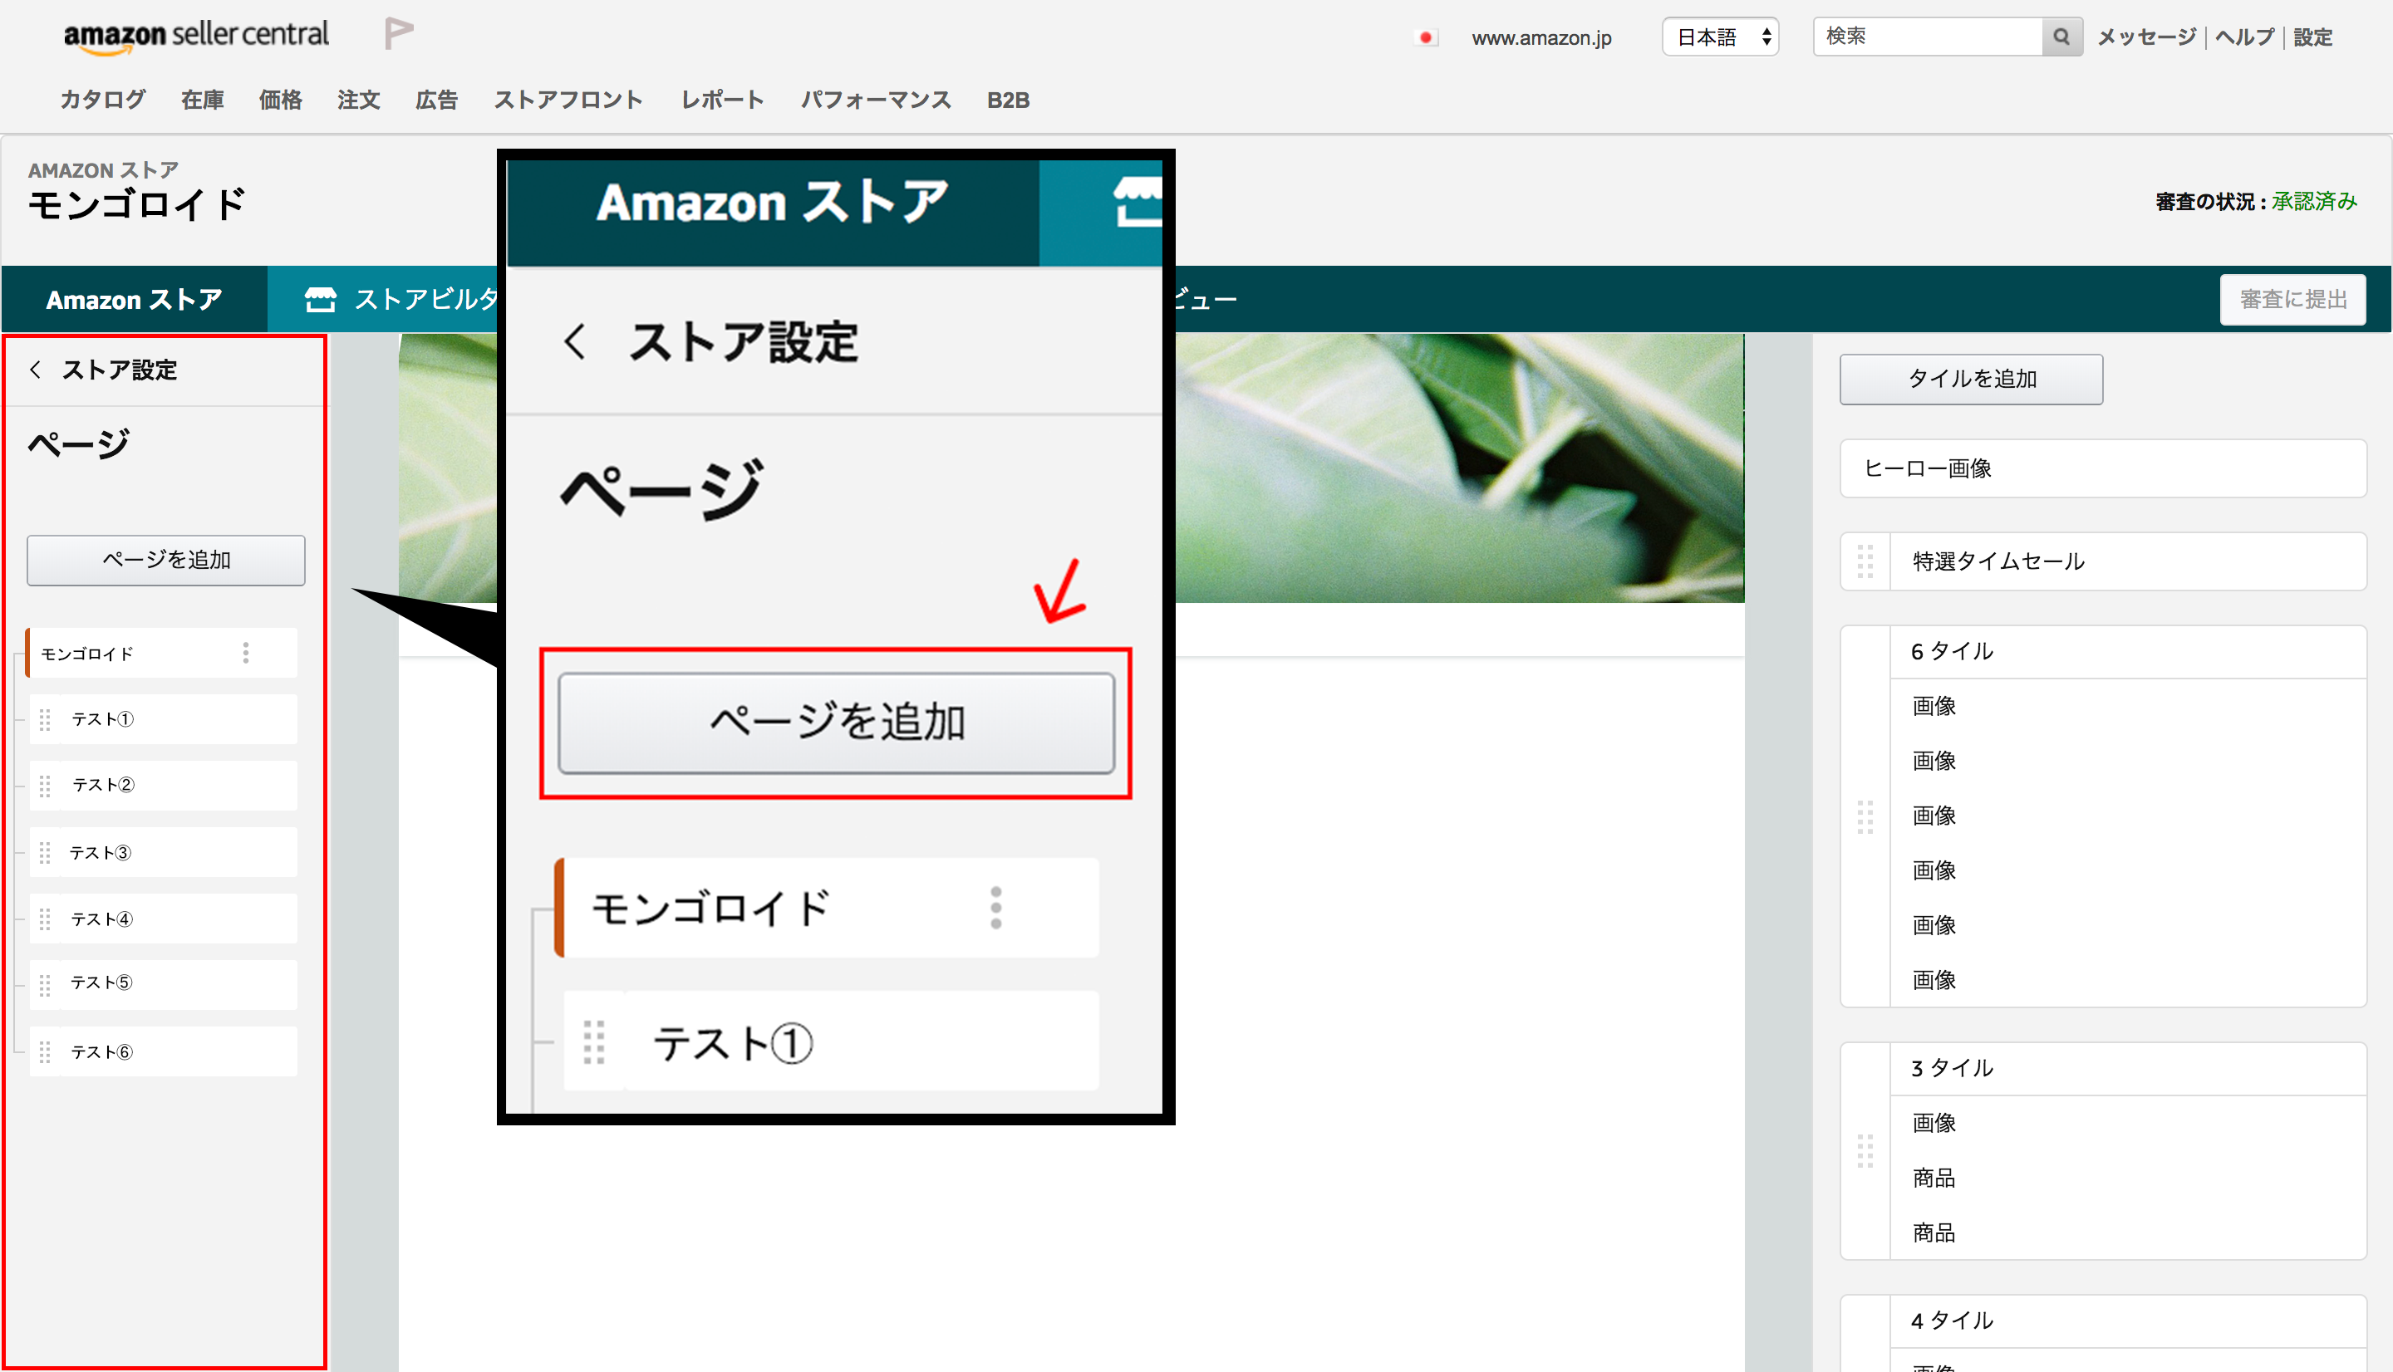Select the テスト③ page
This screenshot has width=2393, height=1372.
point(164,853)
